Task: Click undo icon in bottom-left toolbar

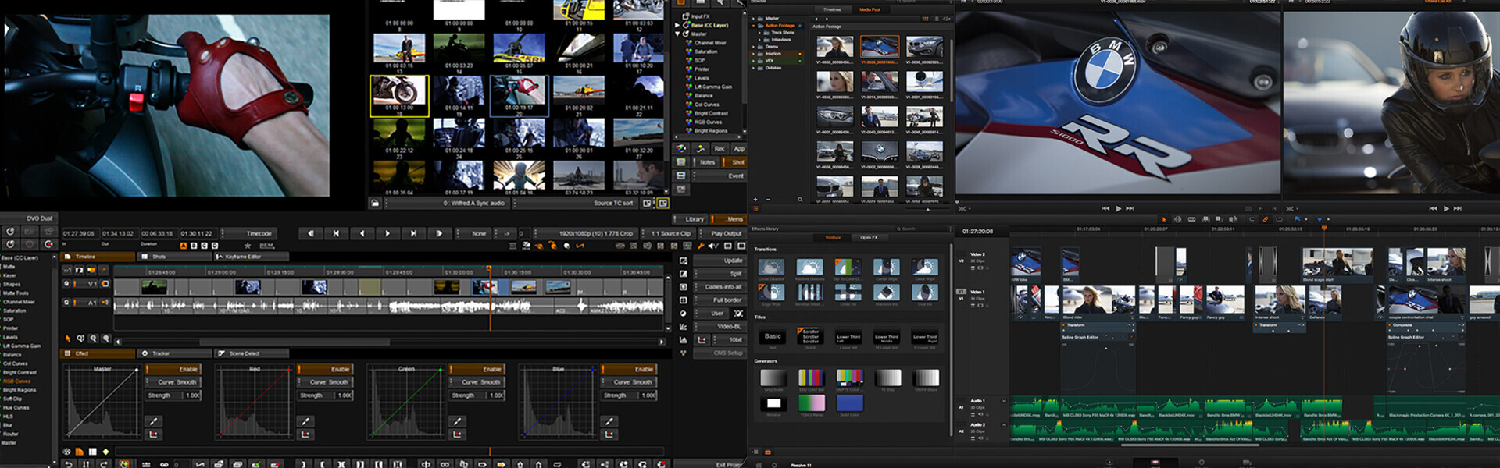Action: point(69,463)
